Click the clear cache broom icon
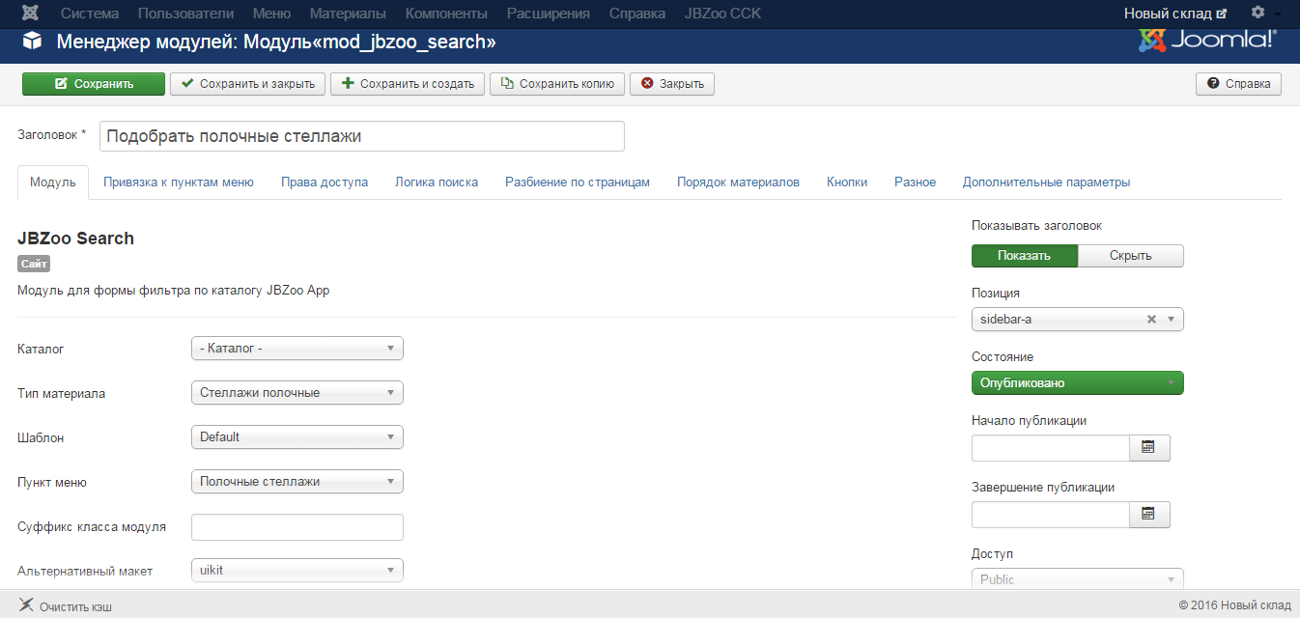The width and height of the screenshot is (1300, 618). (25, 605)
